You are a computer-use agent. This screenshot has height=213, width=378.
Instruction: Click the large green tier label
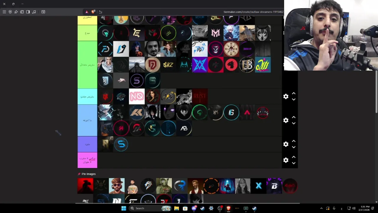[x=87, y=64]
